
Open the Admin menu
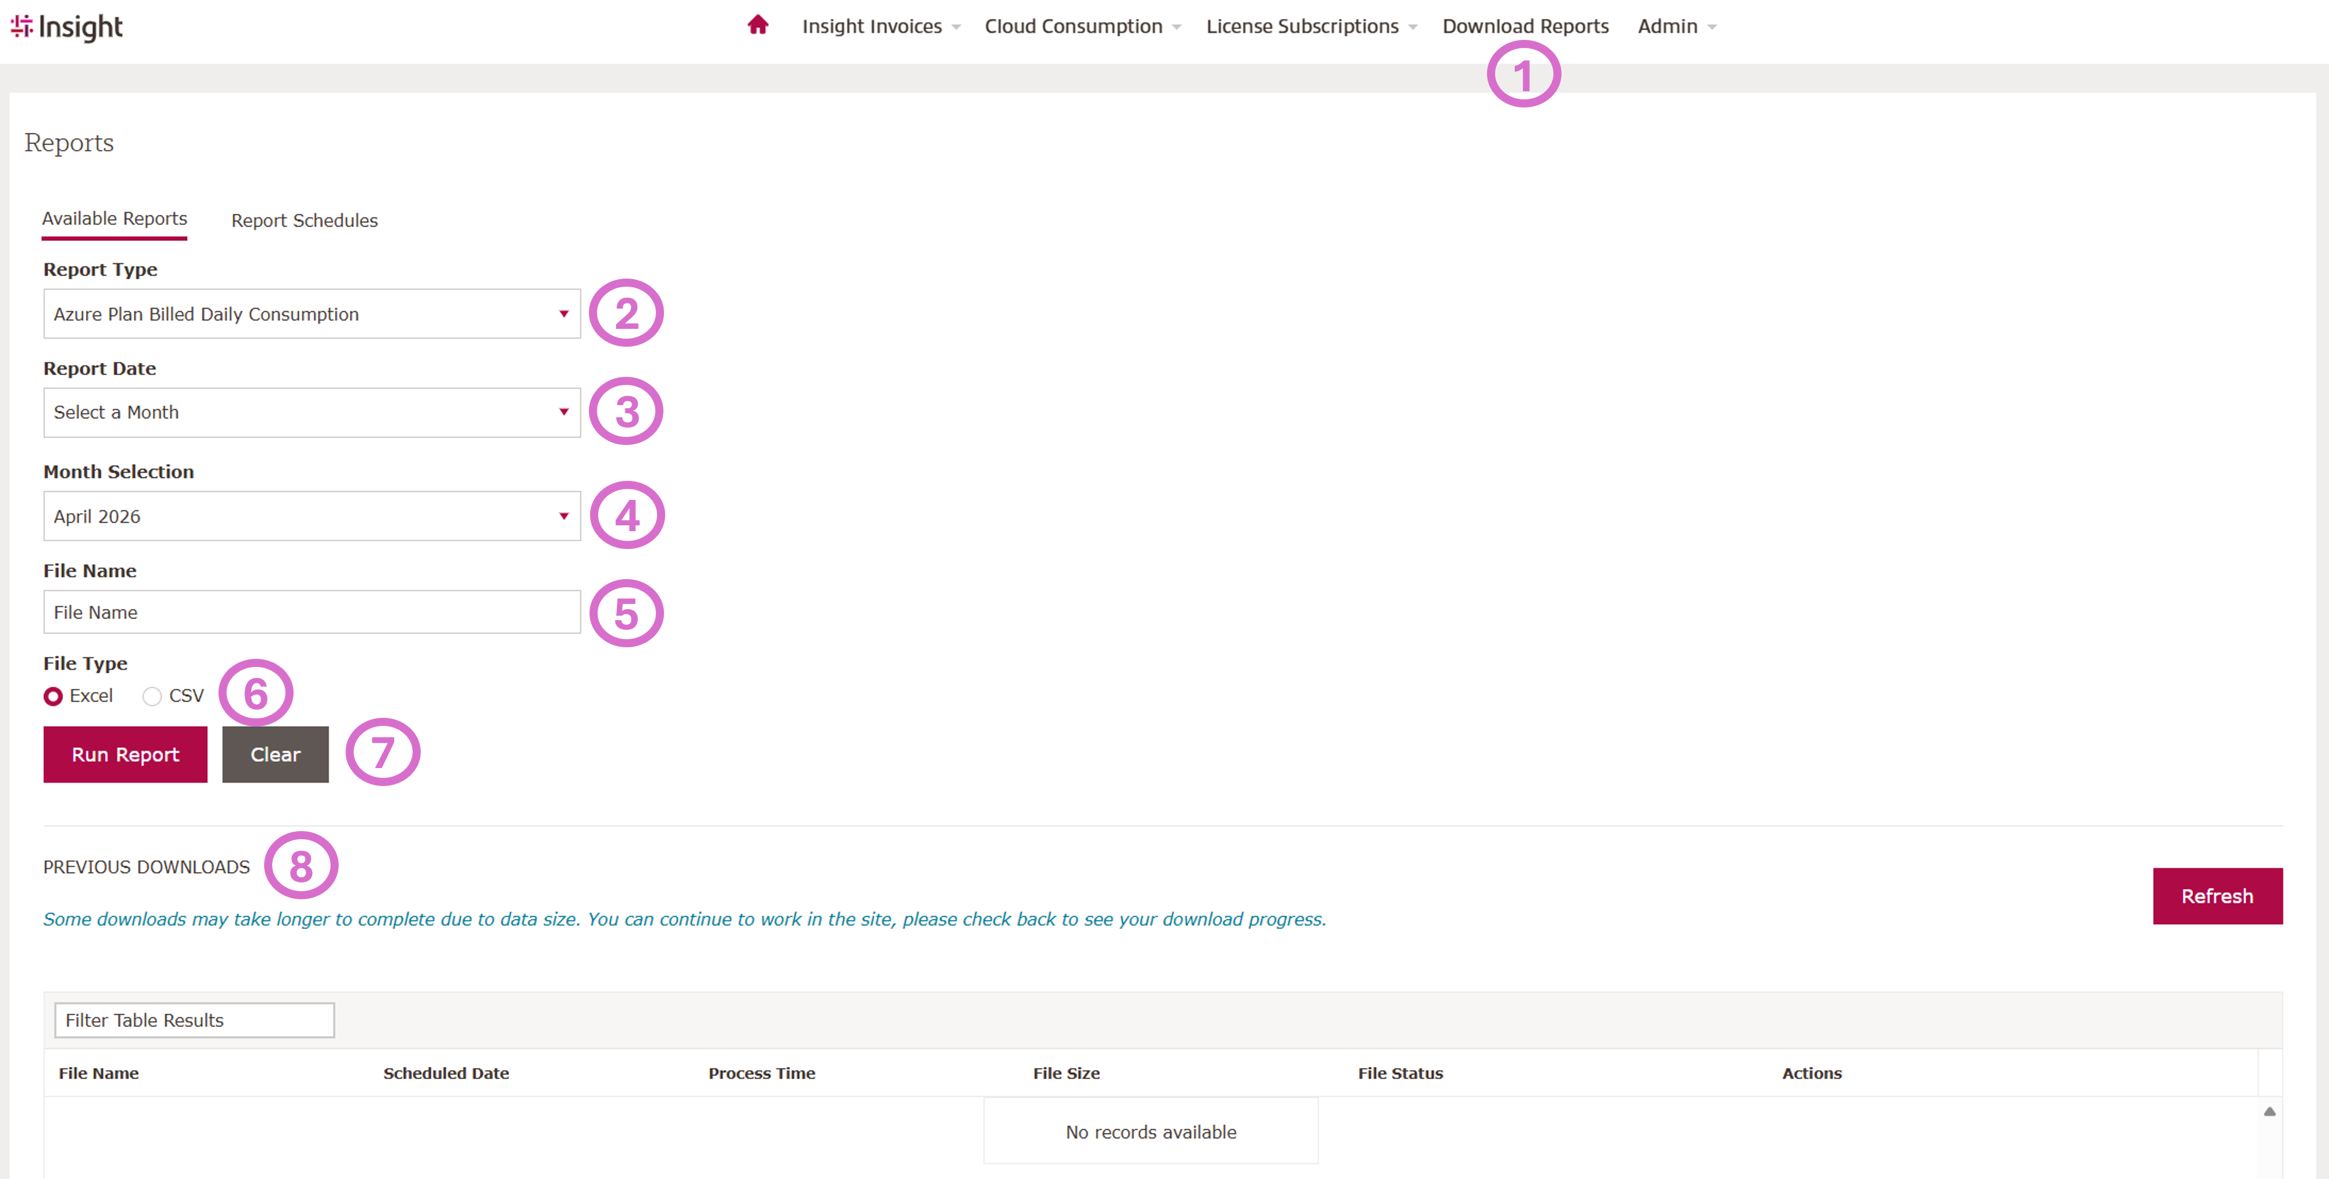[1676, 26]
